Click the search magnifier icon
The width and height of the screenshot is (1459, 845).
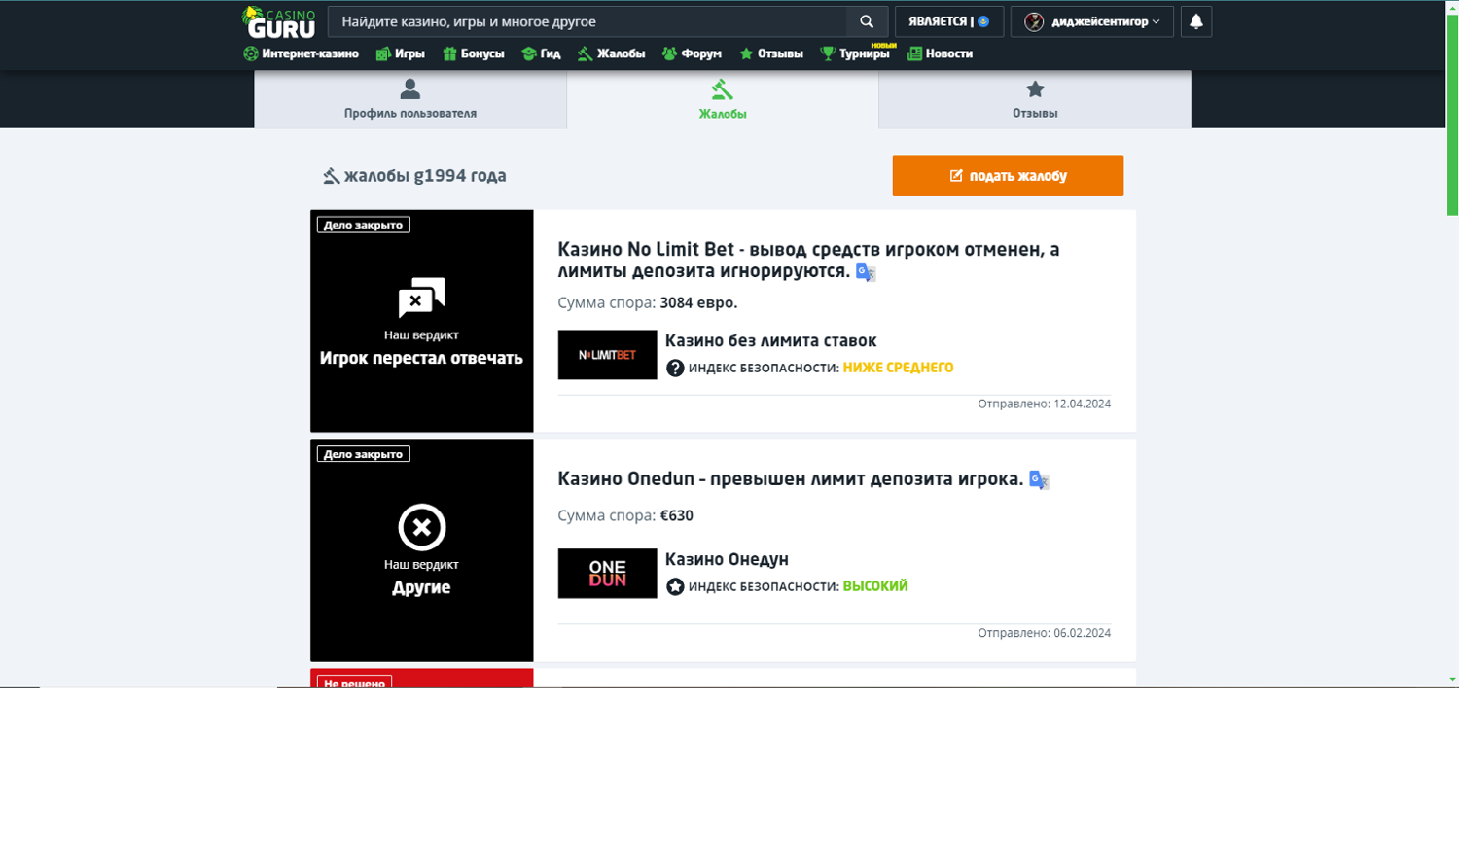(867, 21)
